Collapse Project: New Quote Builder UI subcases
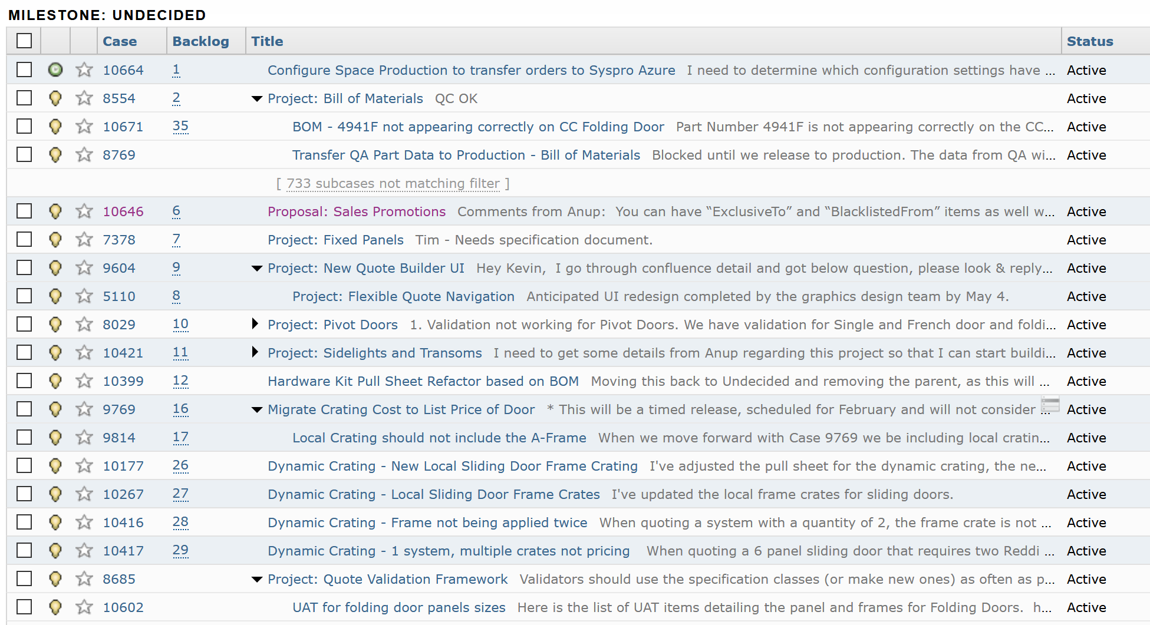Screen dimensions: 1150x625 pos(256,269)
